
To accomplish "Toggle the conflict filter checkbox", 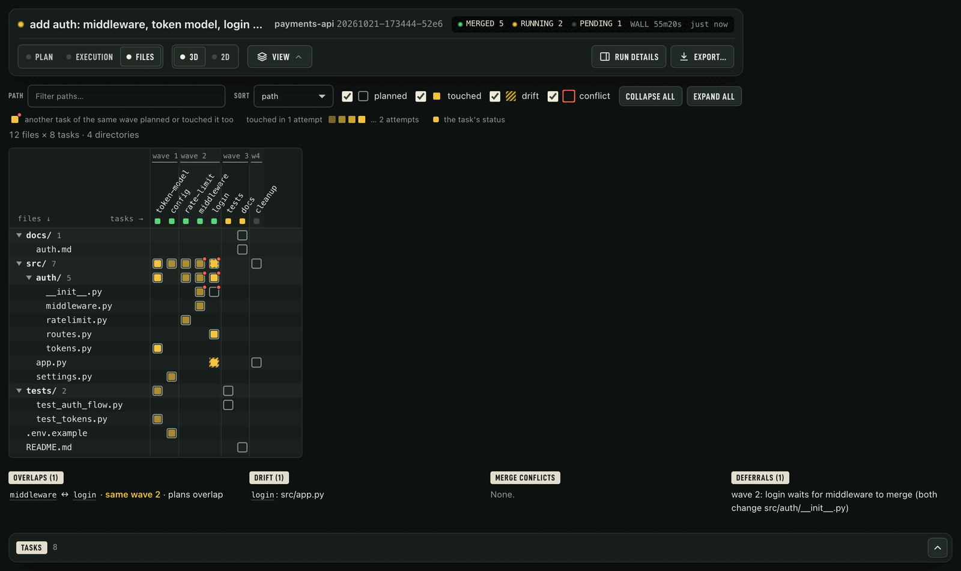I will (553, 96).
